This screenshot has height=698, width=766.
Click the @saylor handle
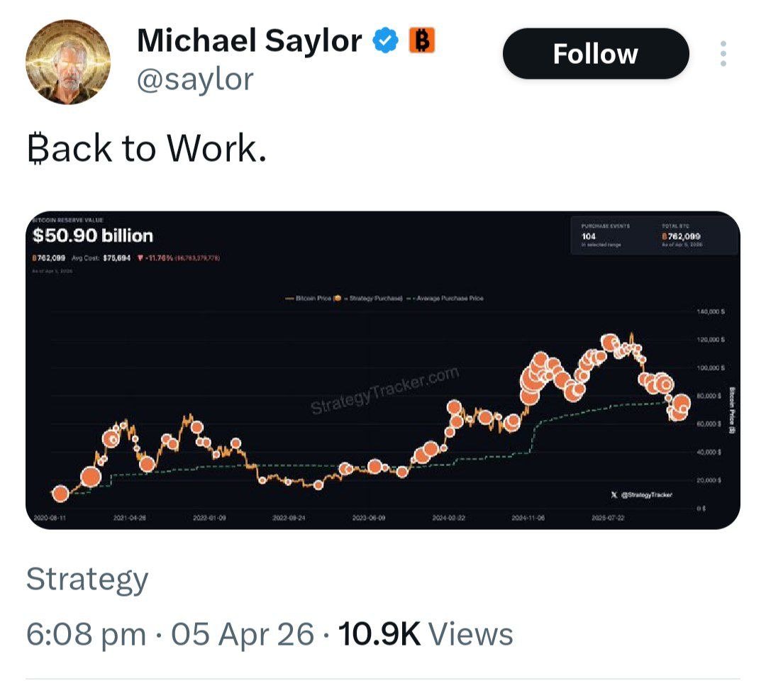[194, 78]
